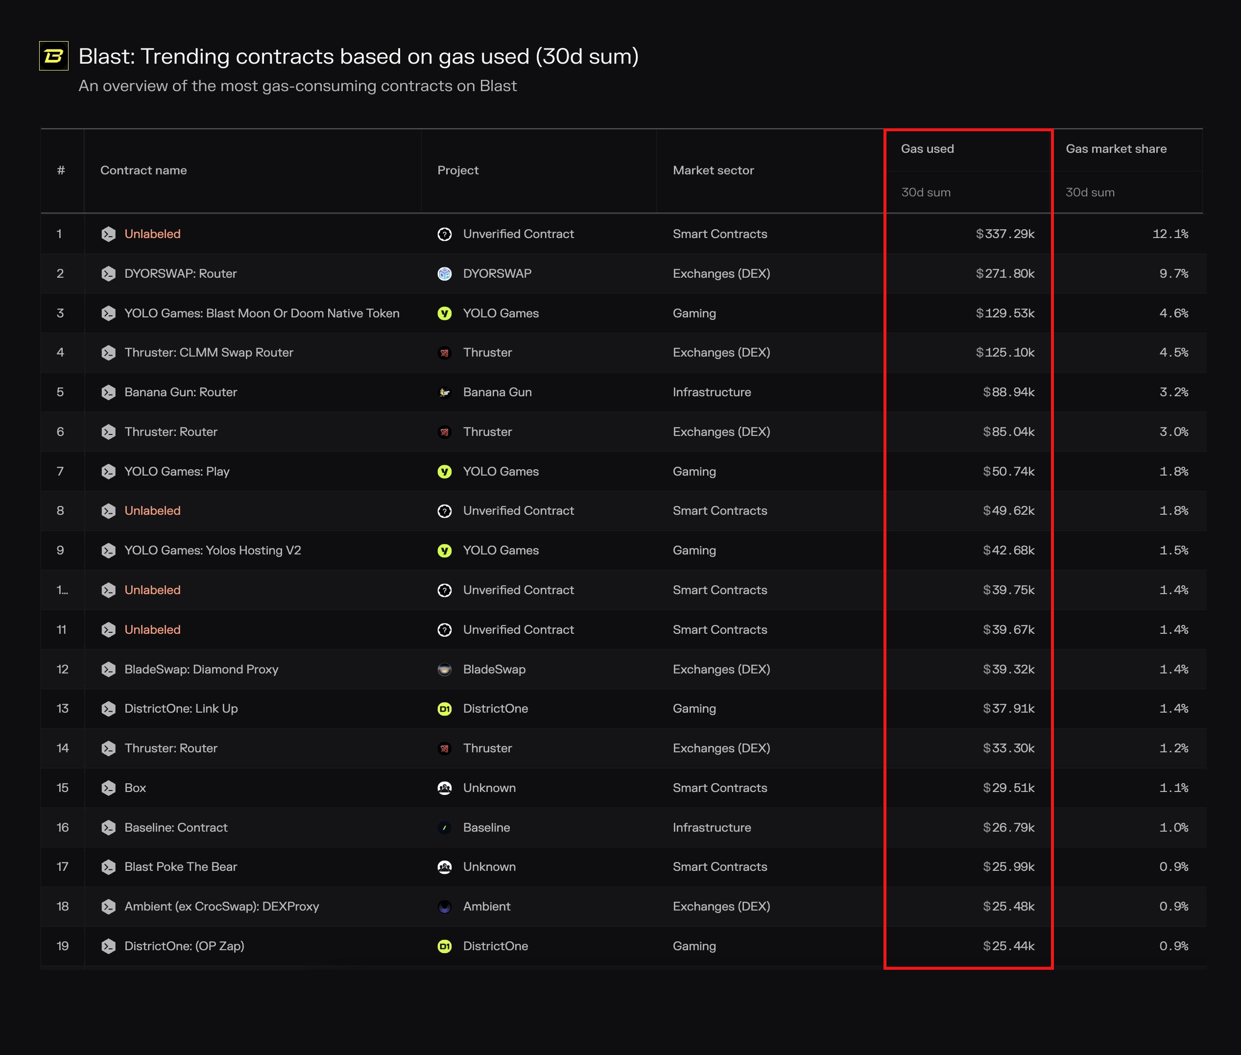The image size is (1241, 1055).
Task: Click the Blast logo icon in title
Action: coord(54,56)
